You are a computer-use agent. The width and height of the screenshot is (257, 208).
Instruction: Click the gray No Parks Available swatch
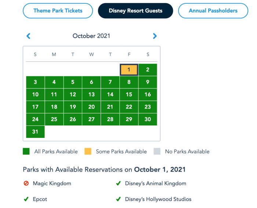pos(157,152)
